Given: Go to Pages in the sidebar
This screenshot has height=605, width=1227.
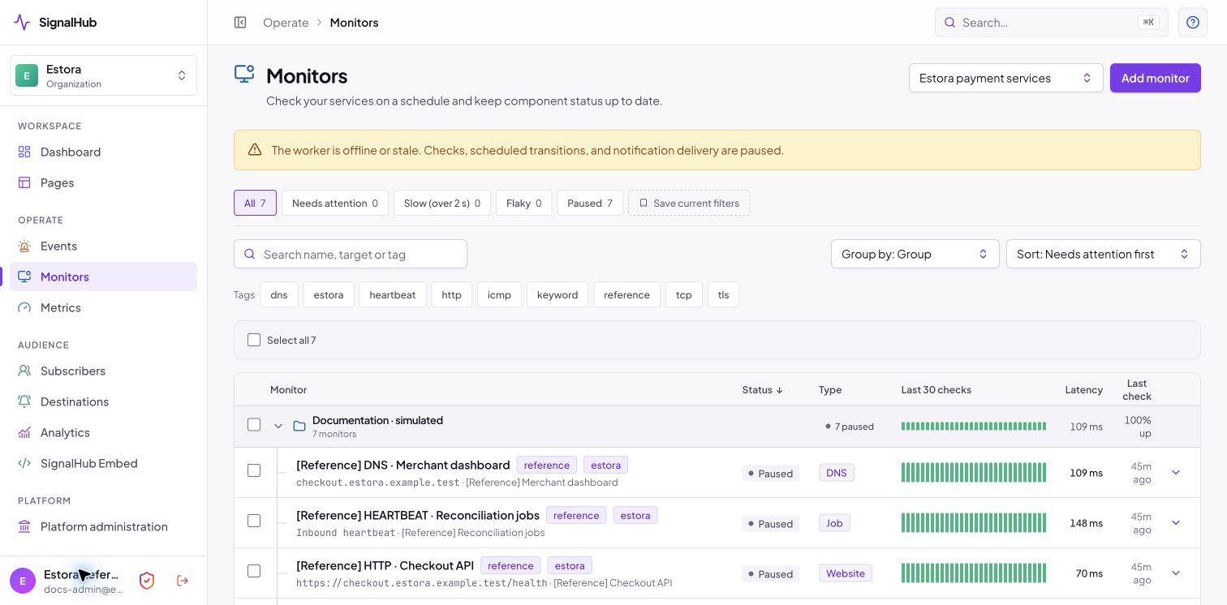Looking at the screenshot, I should pos(103,183).
